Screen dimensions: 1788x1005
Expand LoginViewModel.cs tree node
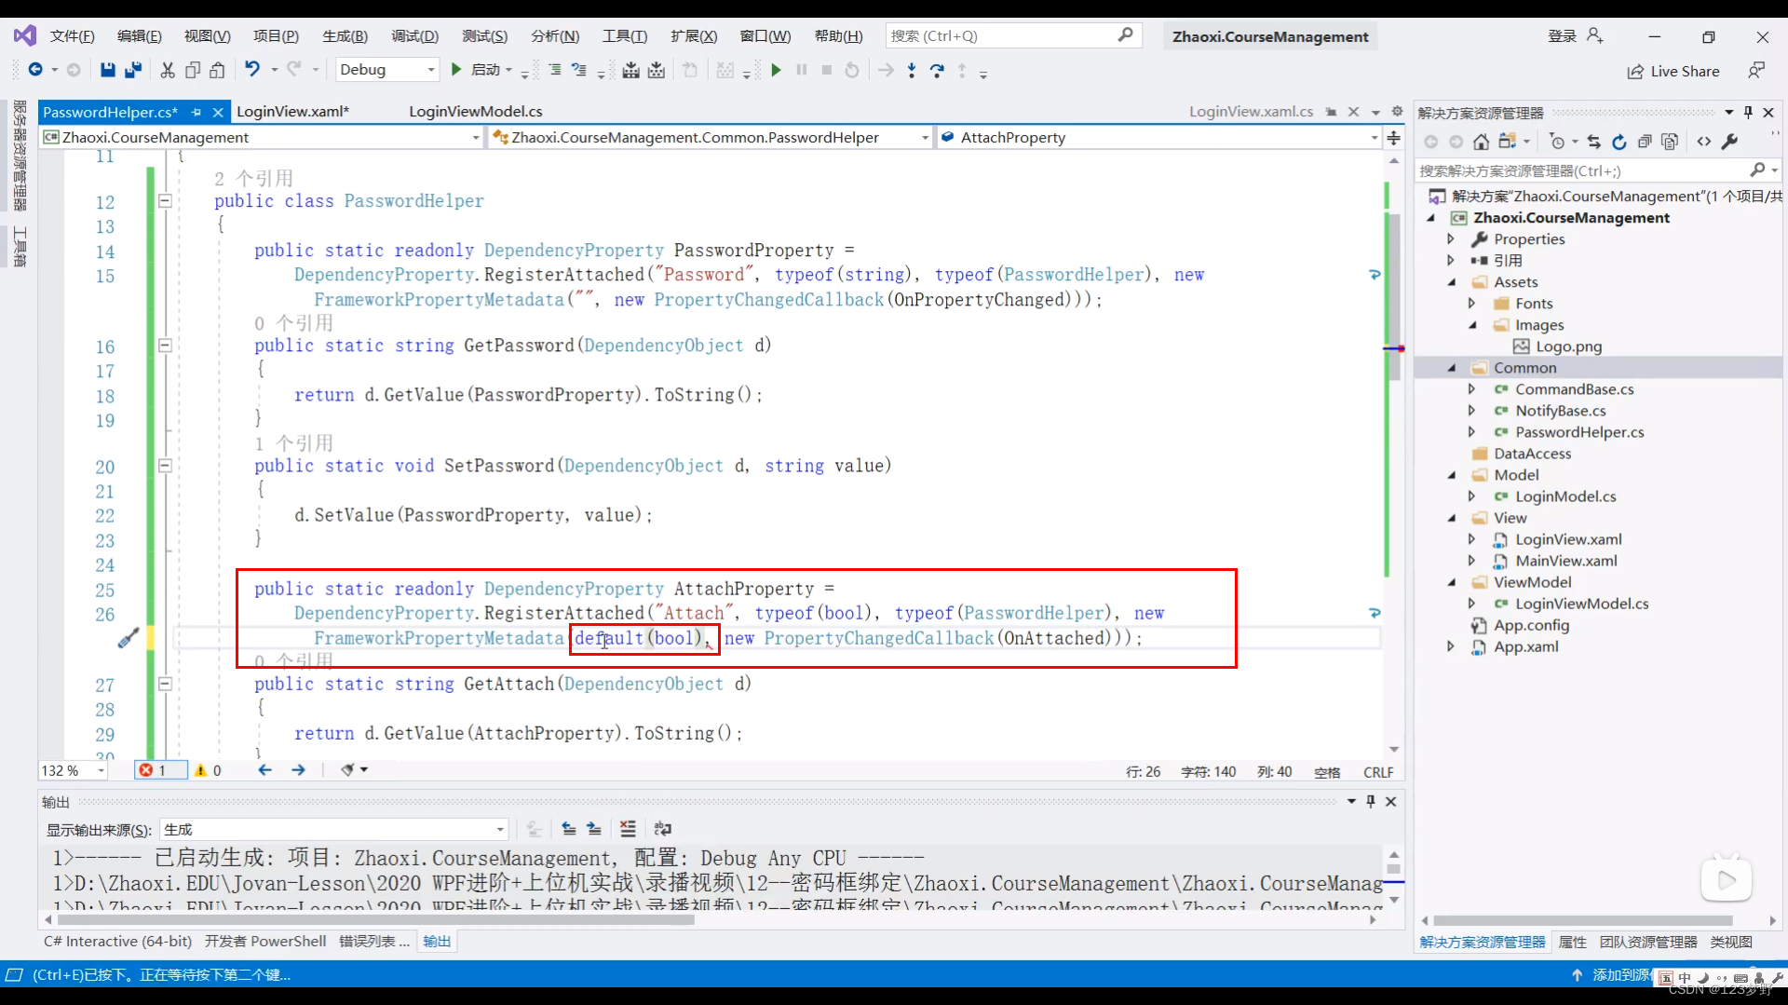[x=1472, y=604]
